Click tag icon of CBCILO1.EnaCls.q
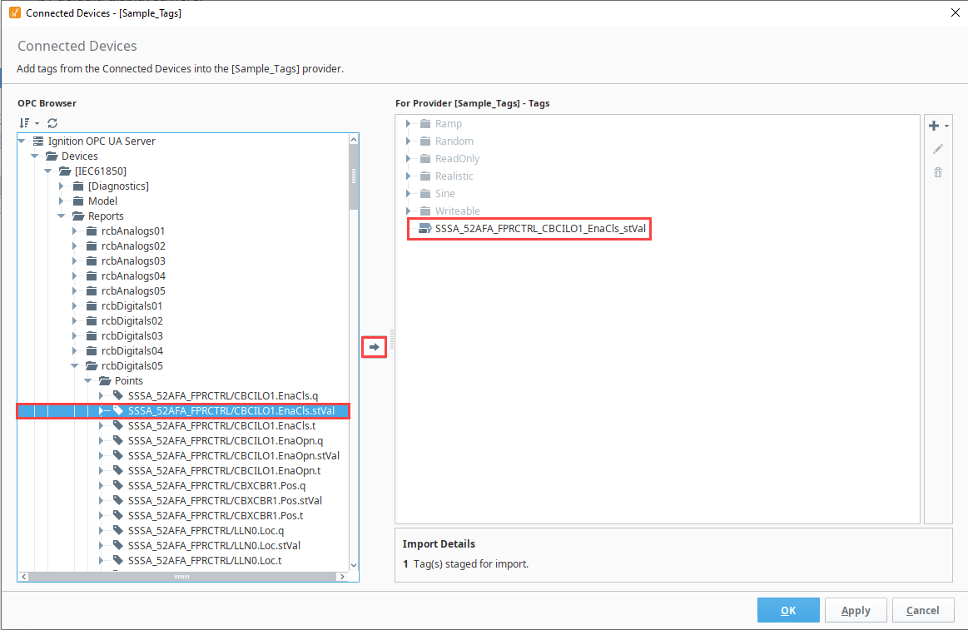This screenshot has height=630, width=968. pos(118,395)
